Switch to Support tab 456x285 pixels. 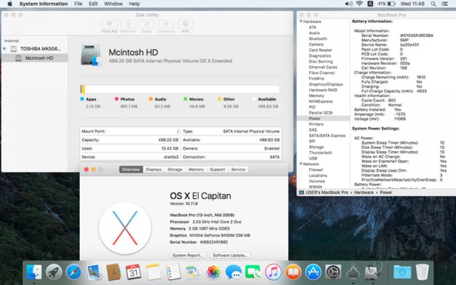[218, 169]
